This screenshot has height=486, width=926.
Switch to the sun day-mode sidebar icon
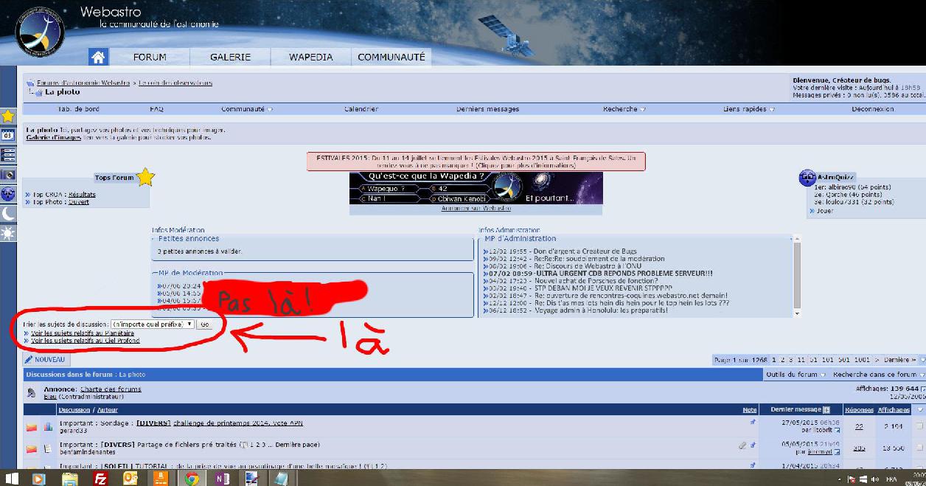8,233
